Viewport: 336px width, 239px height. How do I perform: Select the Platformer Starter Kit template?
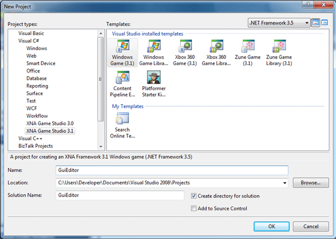153,84
